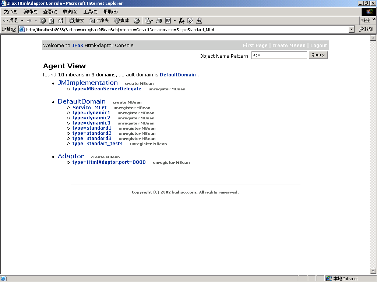This screenshot has width=377, height=282.
Task: Expand the address bar dropdown
Action: point(351,29)
